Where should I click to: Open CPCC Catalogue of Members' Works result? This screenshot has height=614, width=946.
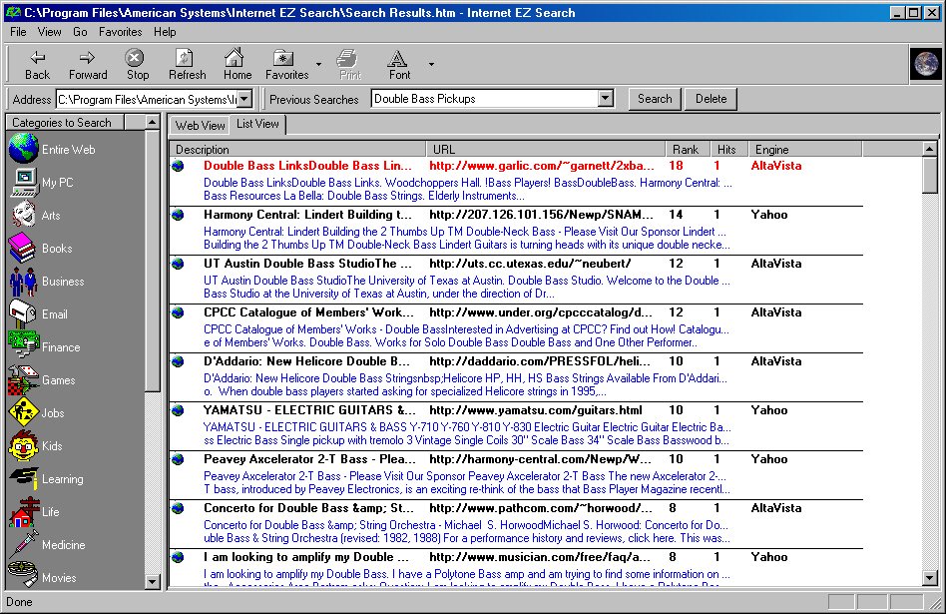click(x=308, y=312)
